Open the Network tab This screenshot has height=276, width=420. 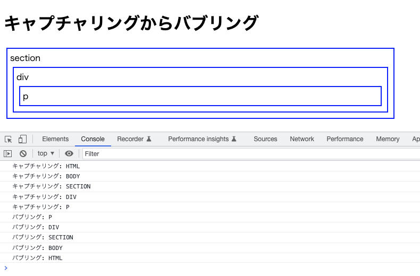(x=302, y=139)
